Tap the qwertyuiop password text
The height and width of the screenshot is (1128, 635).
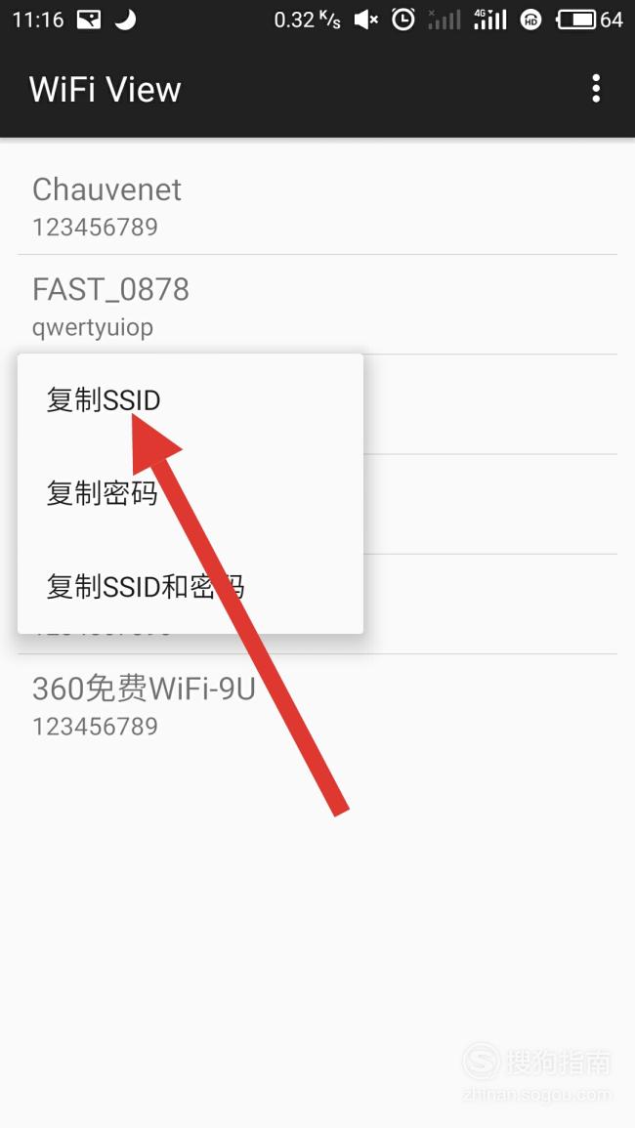(93, 328)
